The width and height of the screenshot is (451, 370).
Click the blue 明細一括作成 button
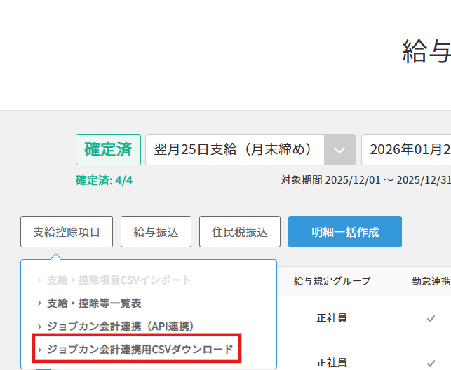point(345,231)
